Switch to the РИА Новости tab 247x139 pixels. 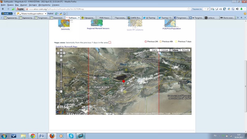103,18
